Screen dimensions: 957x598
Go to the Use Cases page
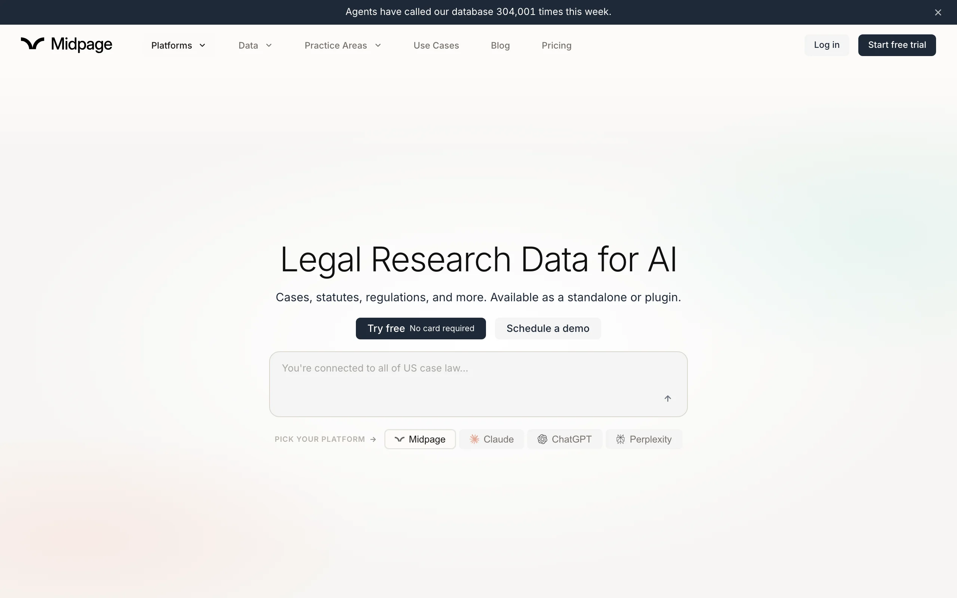436,46
